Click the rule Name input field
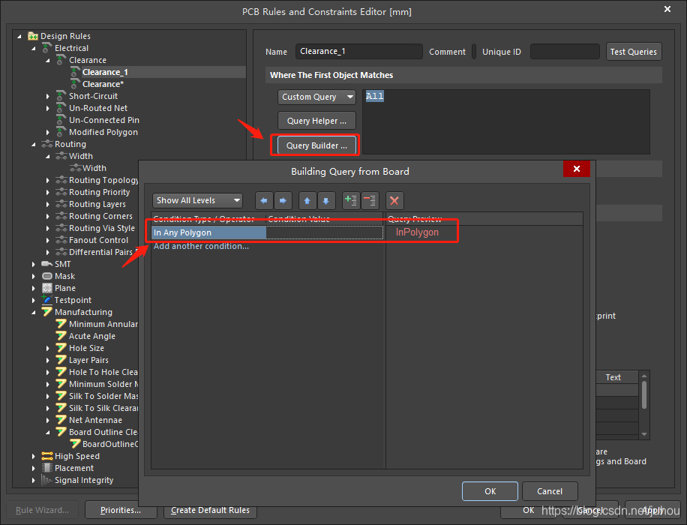The width and height of the screenshot is (687, 525). pos(358,52)
